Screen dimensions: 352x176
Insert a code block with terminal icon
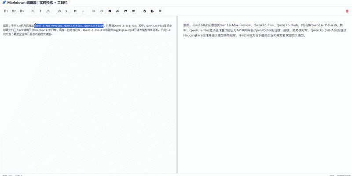click(67, 11)
